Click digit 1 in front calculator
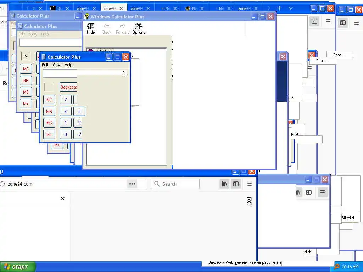363x272 pixels. tap(66, 123)
